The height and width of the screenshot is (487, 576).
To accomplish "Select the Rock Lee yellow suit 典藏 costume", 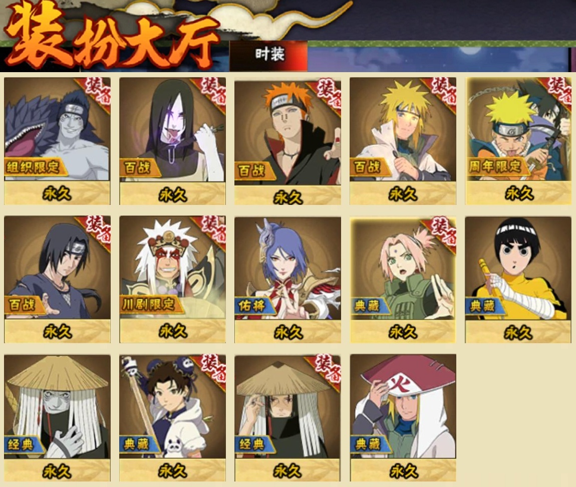I will point(518,280).
